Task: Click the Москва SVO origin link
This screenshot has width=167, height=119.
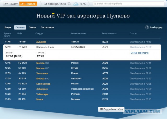Action: coord(43,79)
